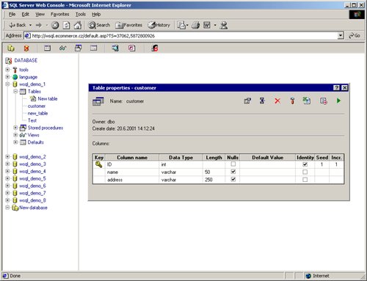
Task: Click the help question mark in the dialog title
Action: click(x=337, y=88)
